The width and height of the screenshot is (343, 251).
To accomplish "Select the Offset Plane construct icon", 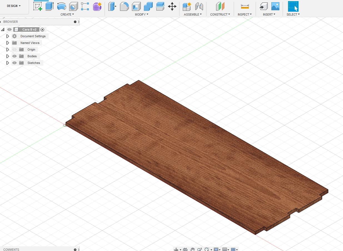I will click(220, 6).
